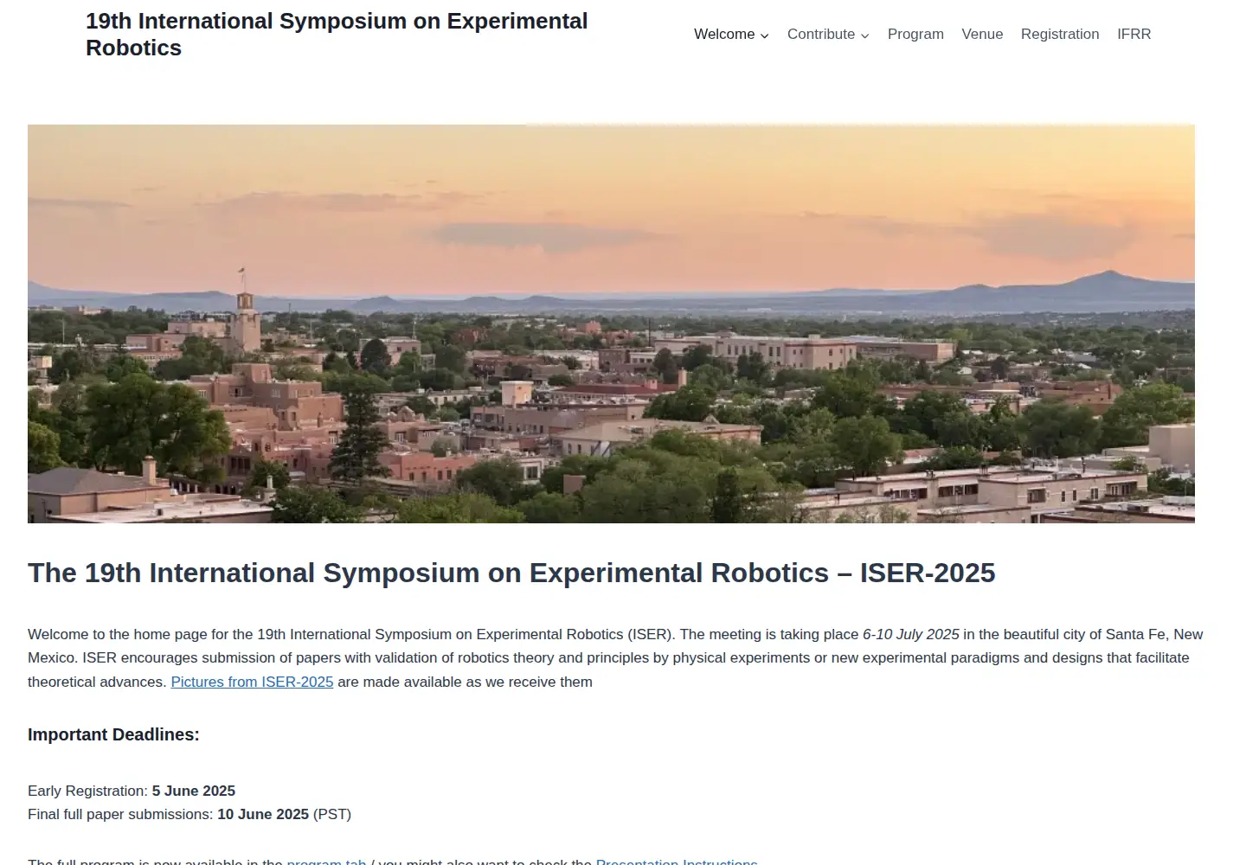
Task: Open the Presentation Instructions link
Action: (x=677, y=861)
